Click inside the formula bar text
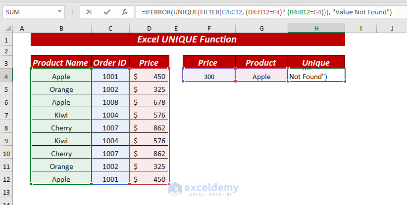The image size is (407, 205). coord(266,12)
